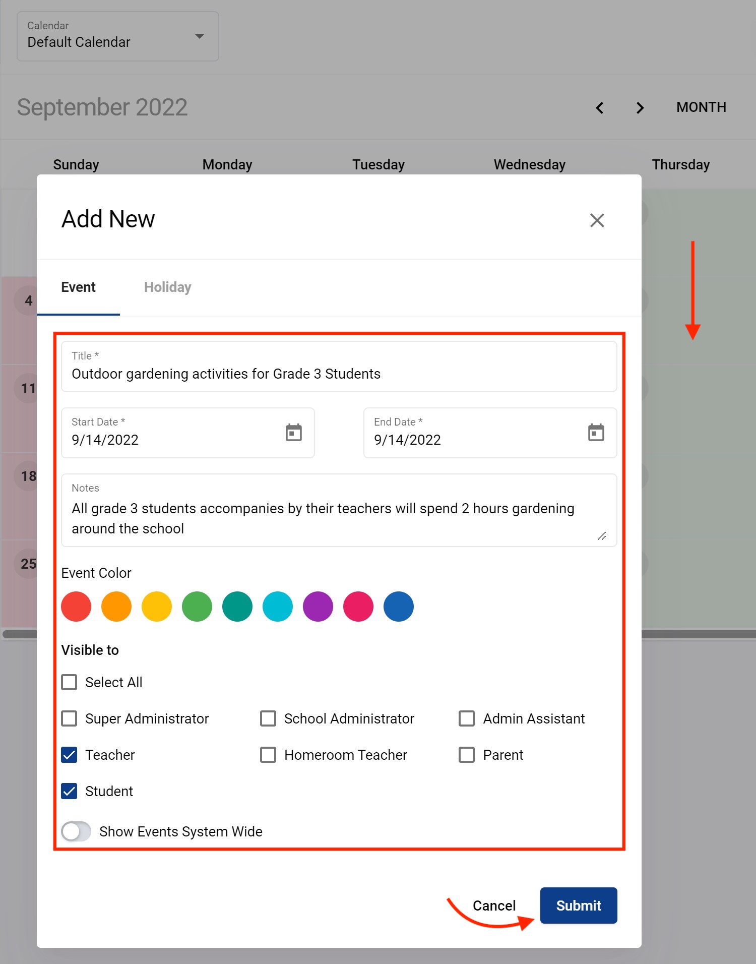Open the End Date calendar picker icon

click(x=596, y=433)
